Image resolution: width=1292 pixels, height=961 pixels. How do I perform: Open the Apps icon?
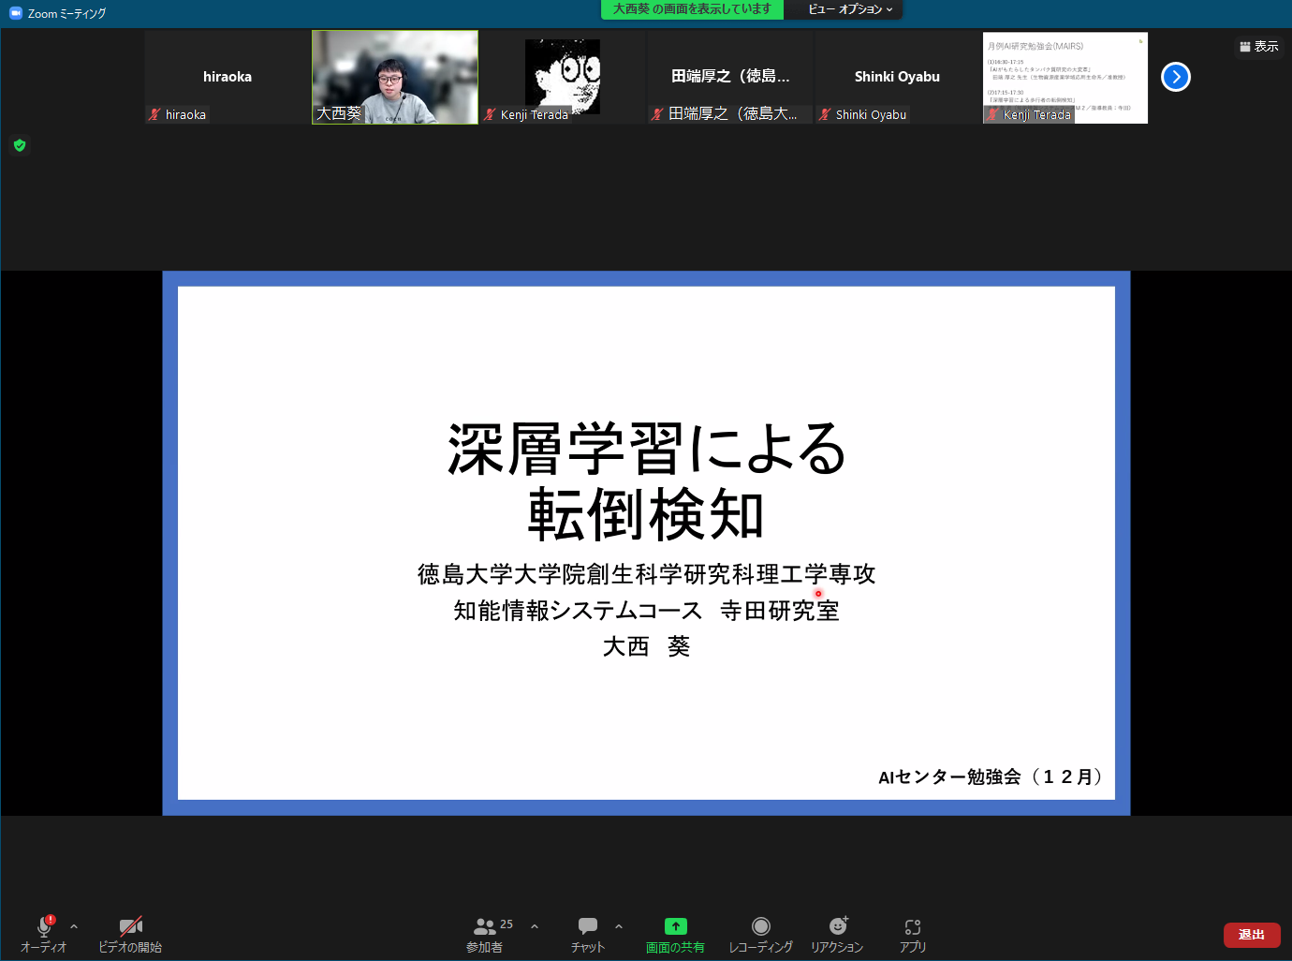913,926
